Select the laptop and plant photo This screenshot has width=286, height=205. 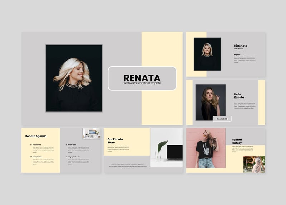(x=166, y=147)
